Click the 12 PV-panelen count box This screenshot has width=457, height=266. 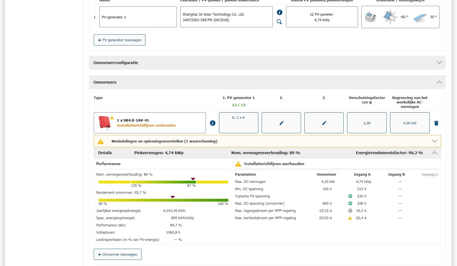pos(322,17)
